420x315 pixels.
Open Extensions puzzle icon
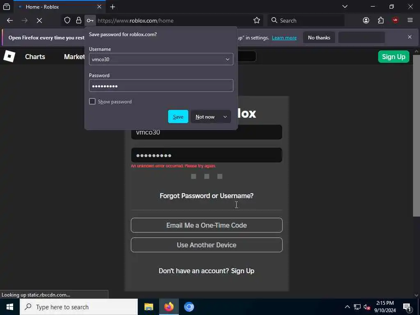point(381,21)
